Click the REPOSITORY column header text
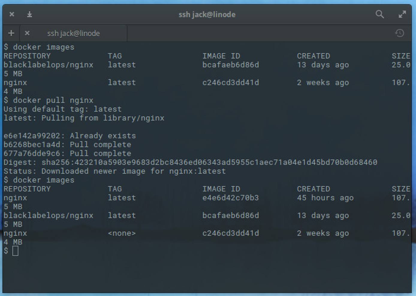416x296 pixels. point(27,56)
